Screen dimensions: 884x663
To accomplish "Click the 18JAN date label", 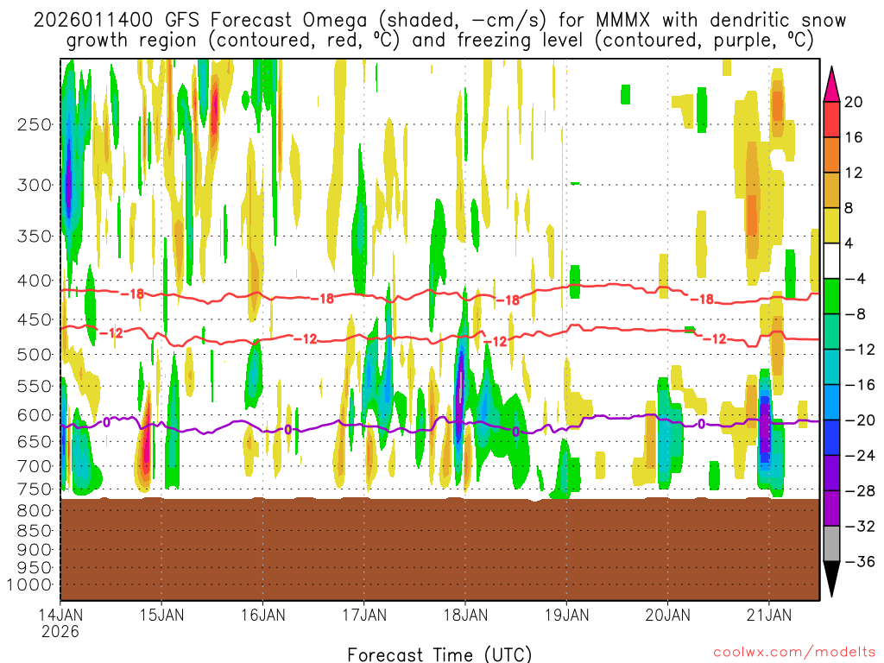I will pyautogui.click(x=465, y=615).
